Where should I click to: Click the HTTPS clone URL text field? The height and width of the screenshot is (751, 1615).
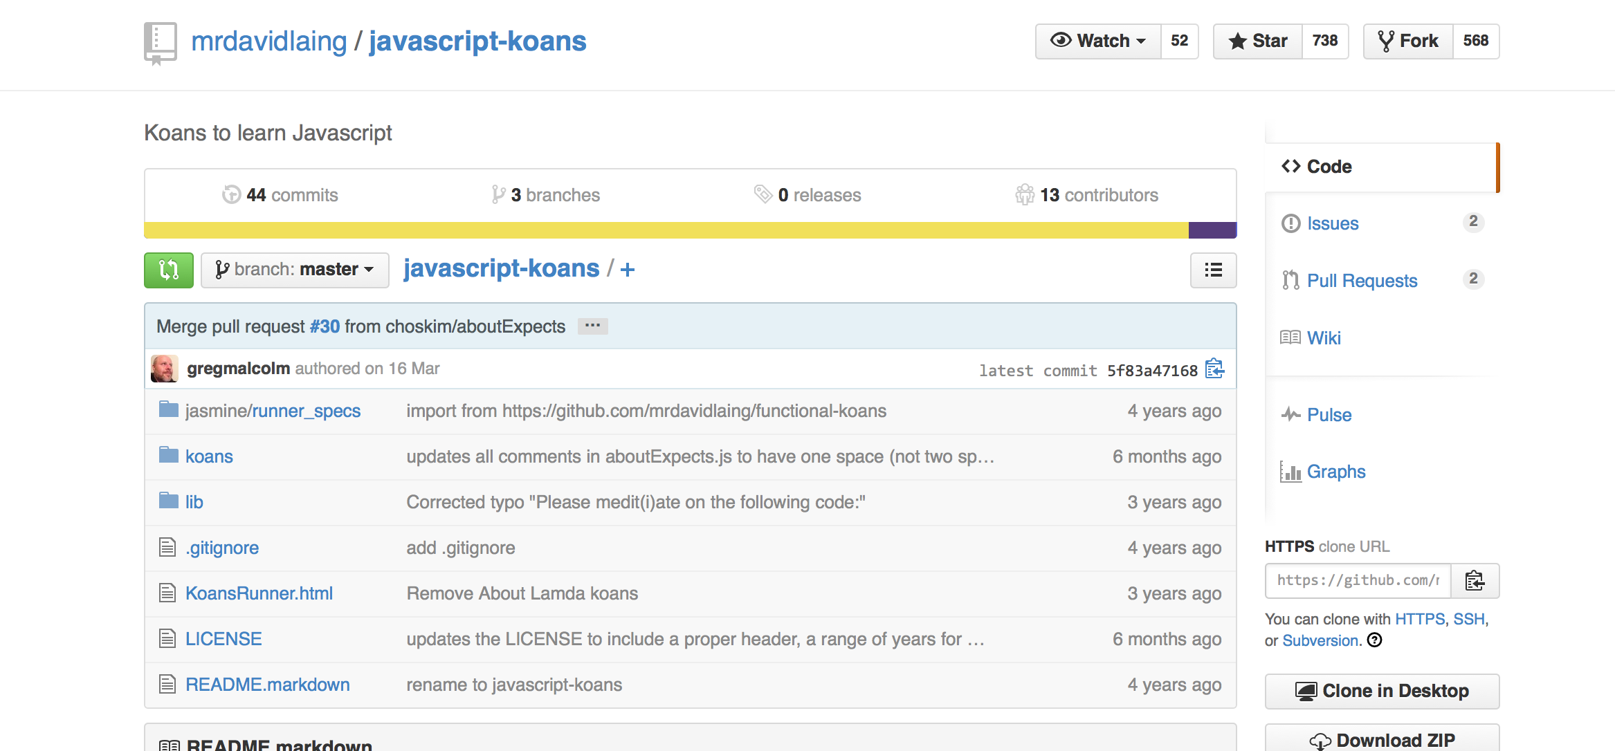click(1358, 581)
